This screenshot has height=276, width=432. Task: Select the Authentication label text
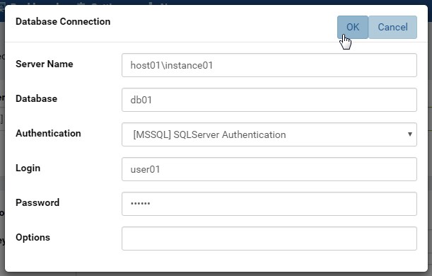[x=48, y=133]
